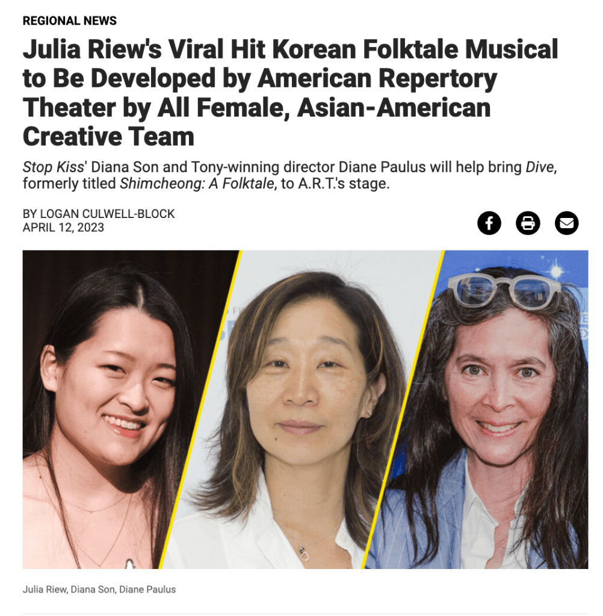Image resolution: width=603 pixels, height=616 pixels.
Task: Click the Shimcheong: A Folktale italic title
Action: [197, 184]
